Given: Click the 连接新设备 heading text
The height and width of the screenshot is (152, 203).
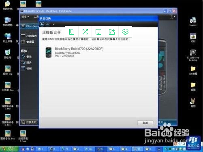Looking at the screenshot, I should click(x=51, y=32).
